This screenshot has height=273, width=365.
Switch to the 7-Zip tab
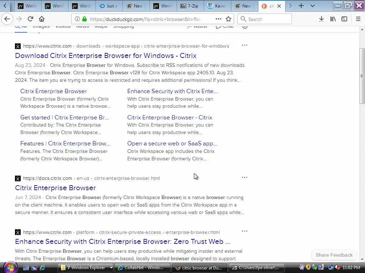pyautogui.click(x=190, y=6)
